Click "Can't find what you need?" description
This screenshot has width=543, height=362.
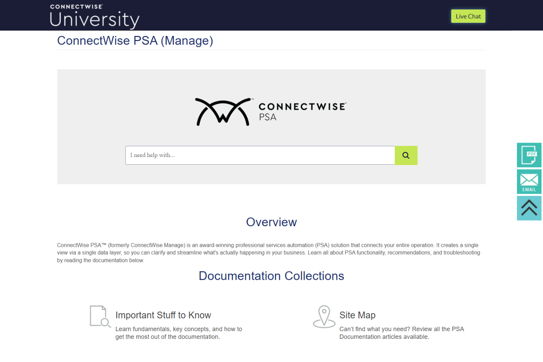point(402,333)
